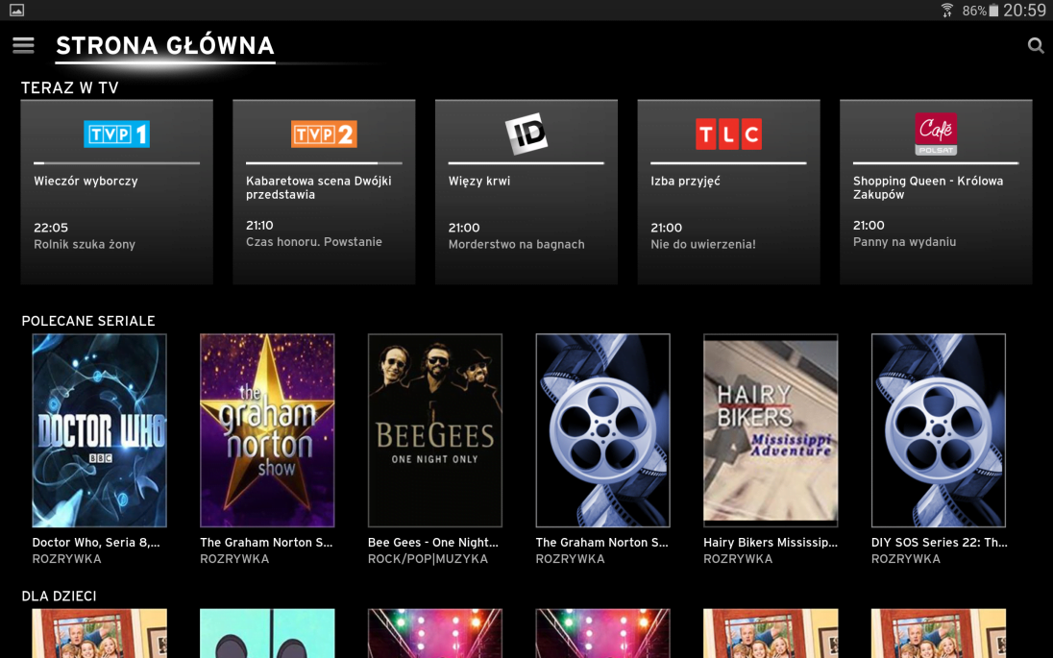This screenshot has width=1053, height=658.
Task: Open the DIY SOS film reel poster
Action: tap(938, 430)
